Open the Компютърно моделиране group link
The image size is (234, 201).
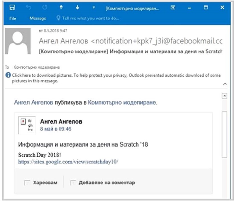tap(122, 102)
